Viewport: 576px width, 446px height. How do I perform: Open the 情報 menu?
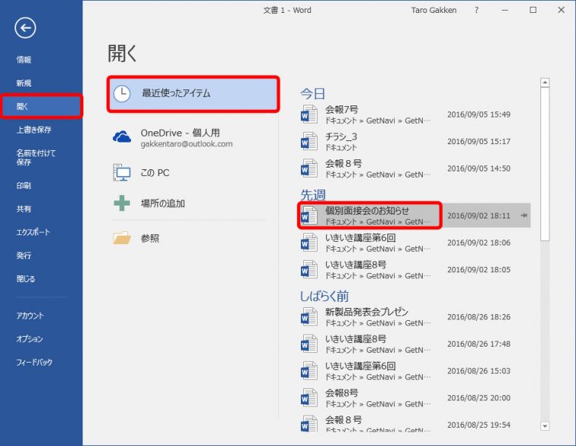coord(24,60)
